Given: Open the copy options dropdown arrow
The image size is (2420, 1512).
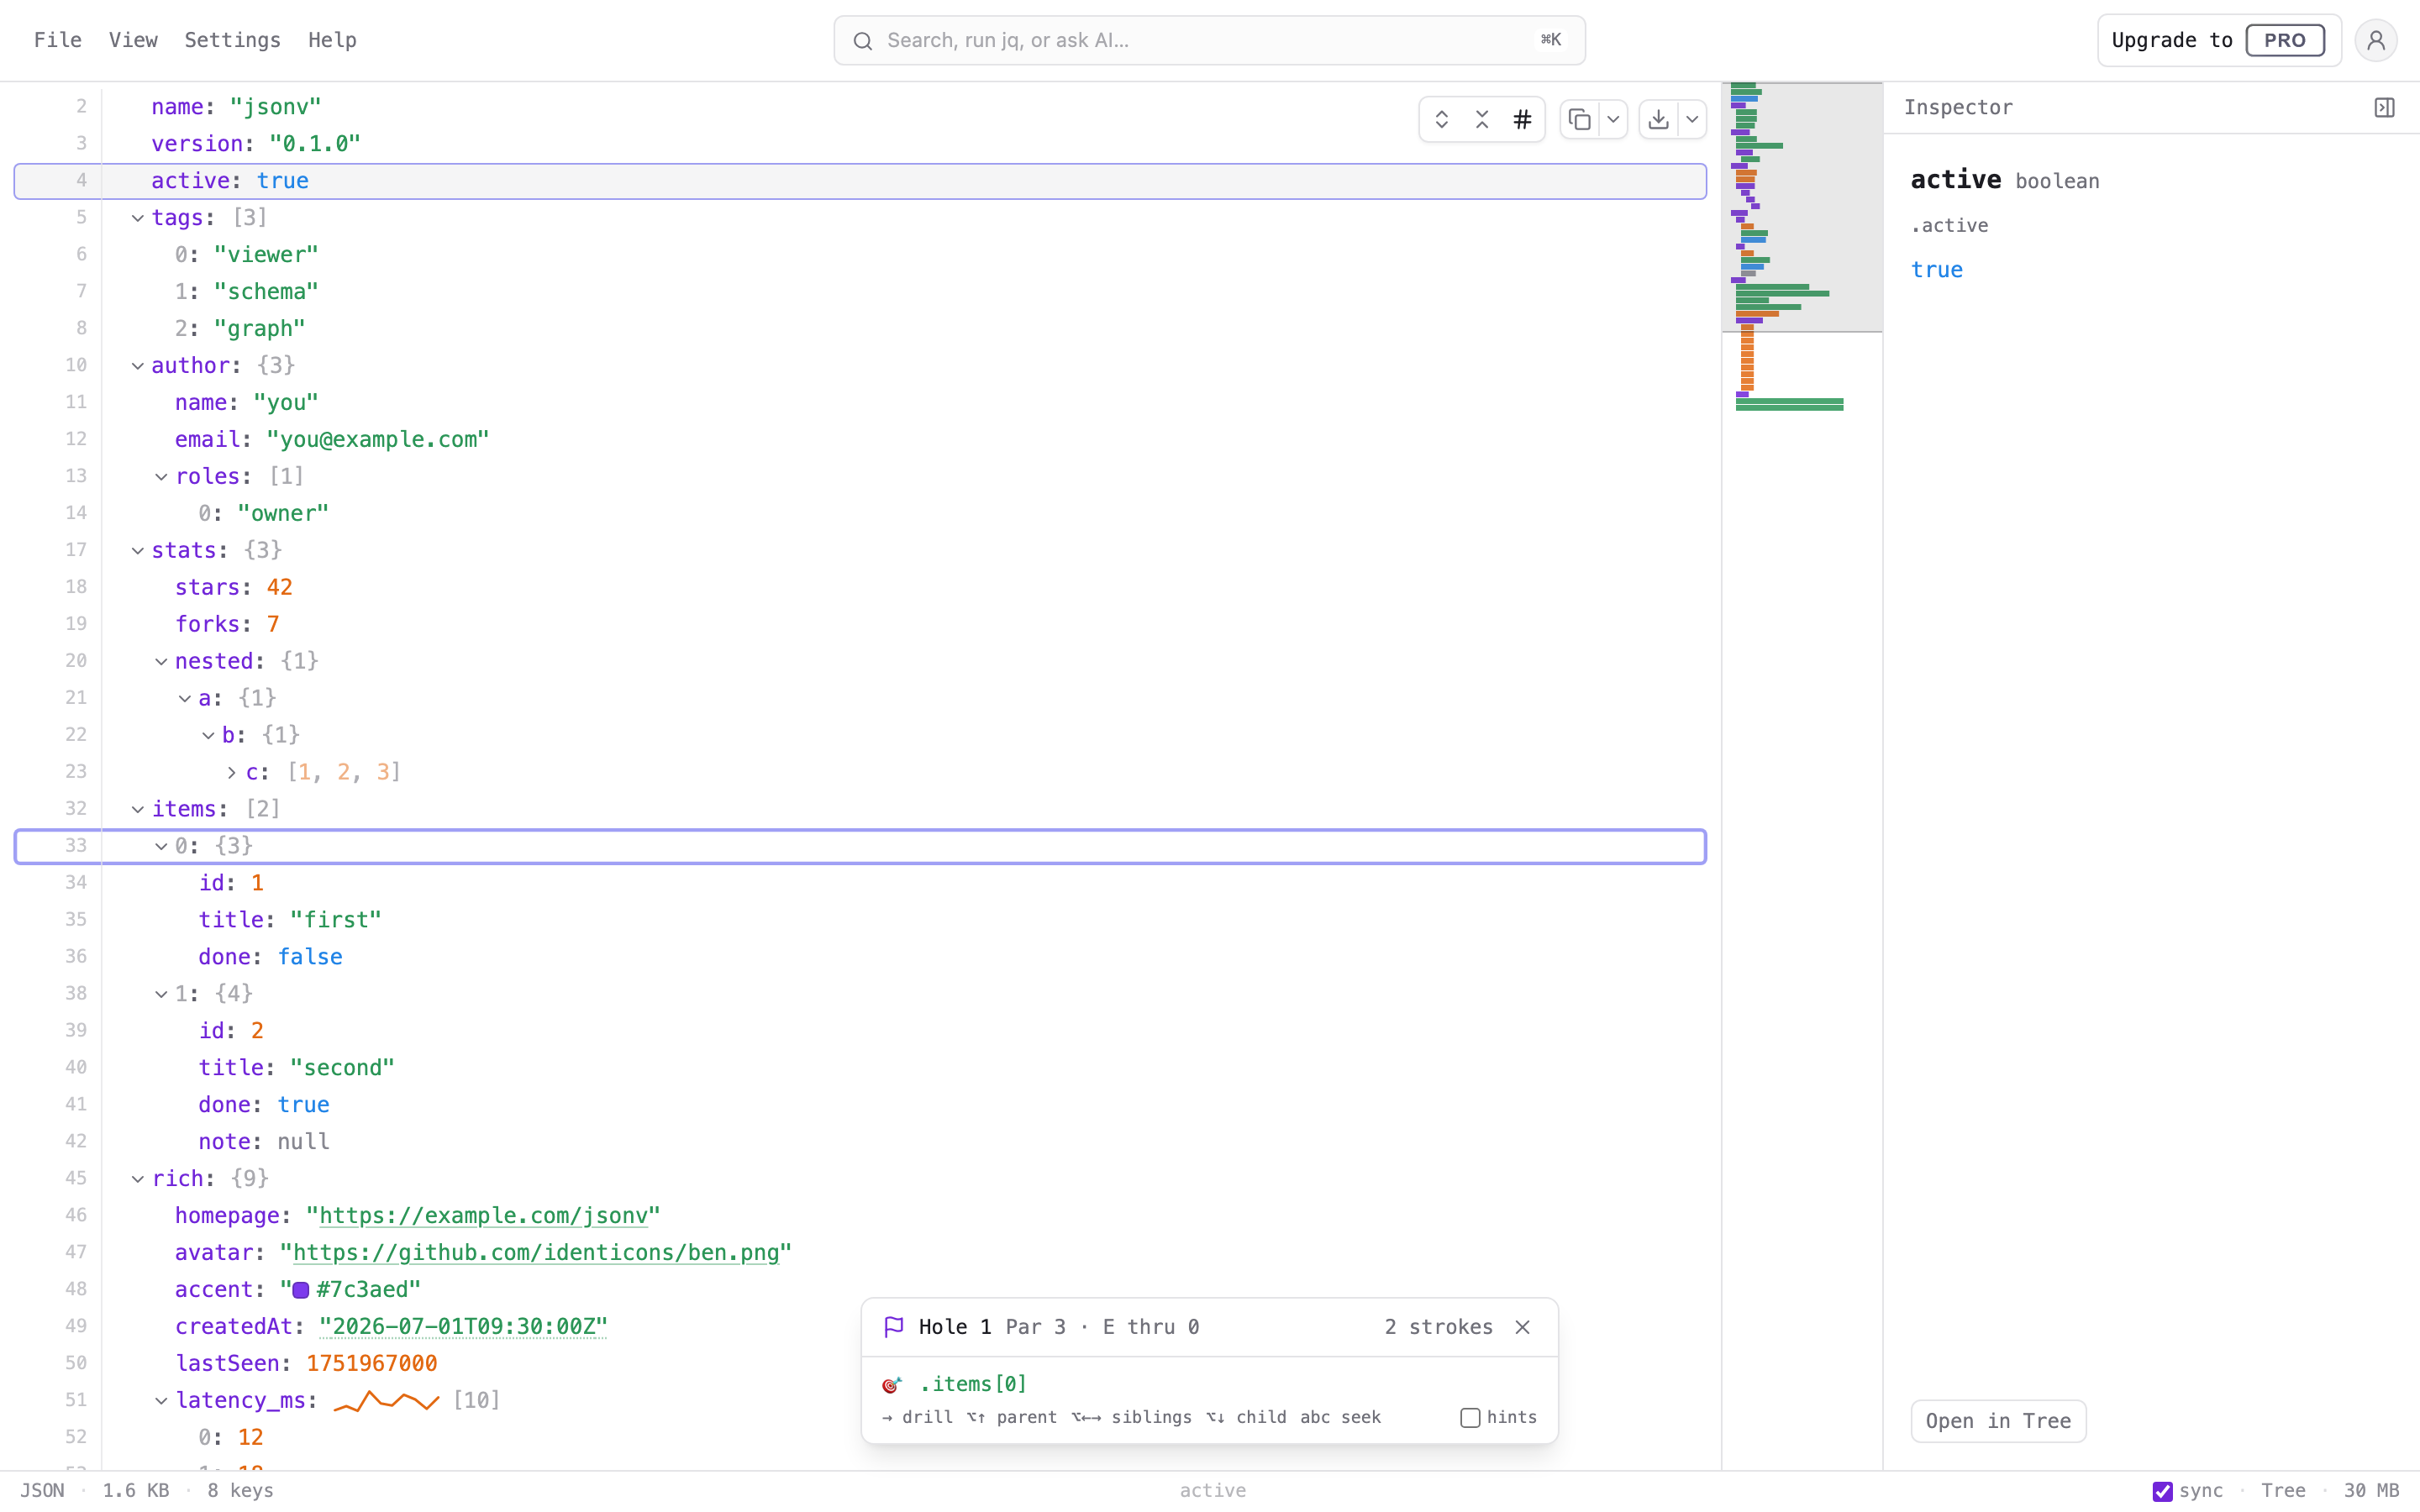Looking at the screenshot, I should pos(1613,120).
